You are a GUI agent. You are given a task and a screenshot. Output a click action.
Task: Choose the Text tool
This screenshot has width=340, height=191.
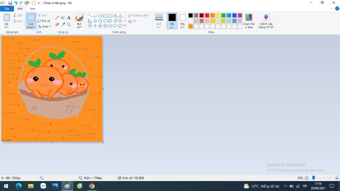click(69, 18)
